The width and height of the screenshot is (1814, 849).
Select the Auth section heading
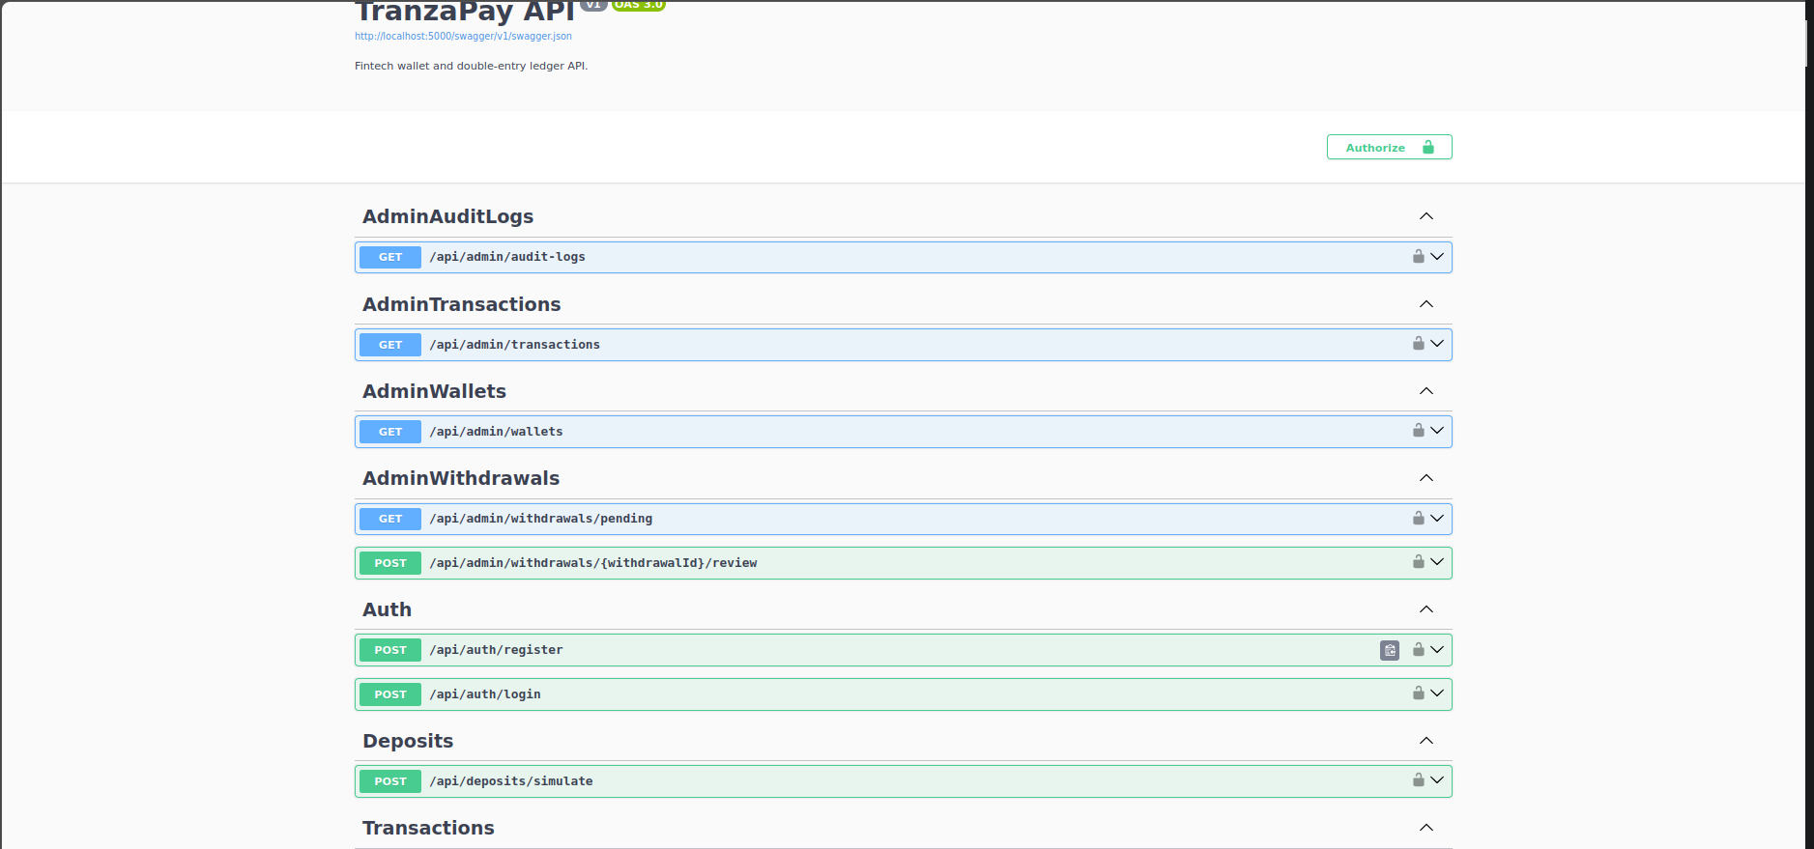387,609
